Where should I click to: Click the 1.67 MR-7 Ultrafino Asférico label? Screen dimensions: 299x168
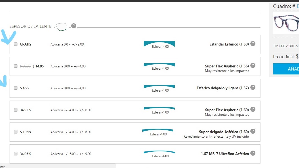pos(225,154)
